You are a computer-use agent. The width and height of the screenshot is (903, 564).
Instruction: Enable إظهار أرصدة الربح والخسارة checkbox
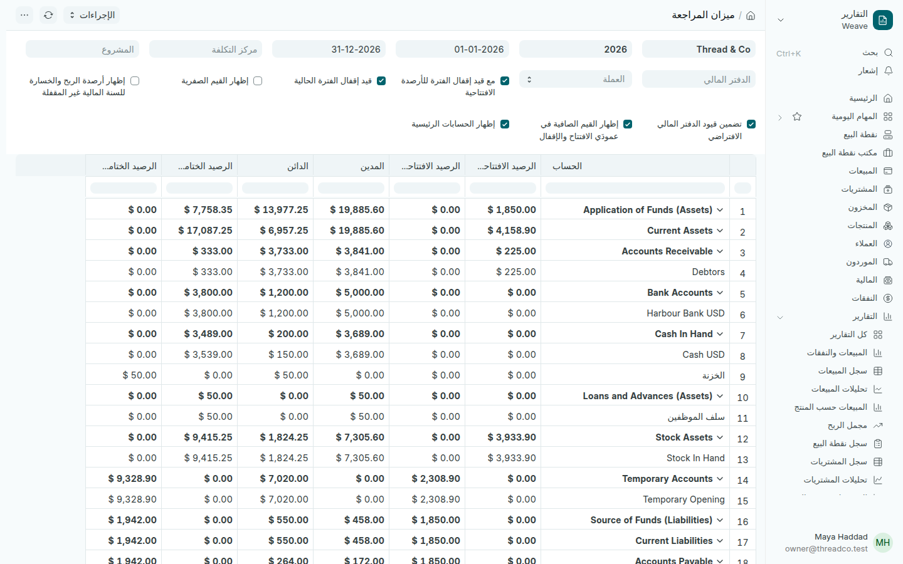point(135,81)
